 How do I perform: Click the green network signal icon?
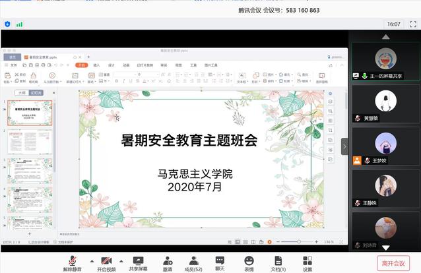point(19,24)
